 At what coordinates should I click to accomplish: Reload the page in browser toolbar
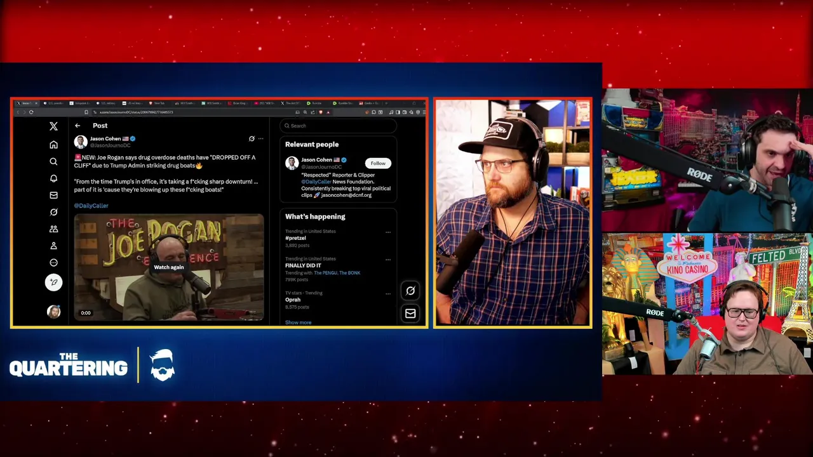point(31,112)
